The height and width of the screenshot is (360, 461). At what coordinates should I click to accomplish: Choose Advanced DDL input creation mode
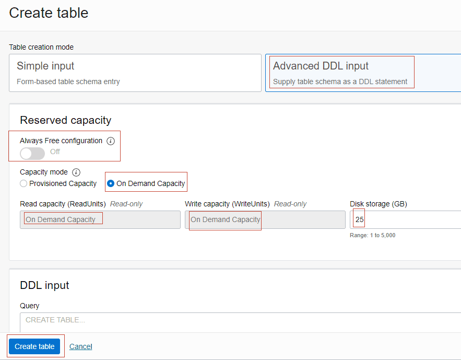pos(363,73)
